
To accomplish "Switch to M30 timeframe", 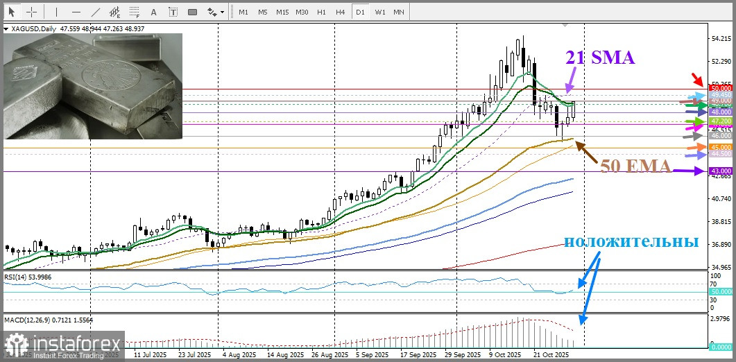I will 302,12.
